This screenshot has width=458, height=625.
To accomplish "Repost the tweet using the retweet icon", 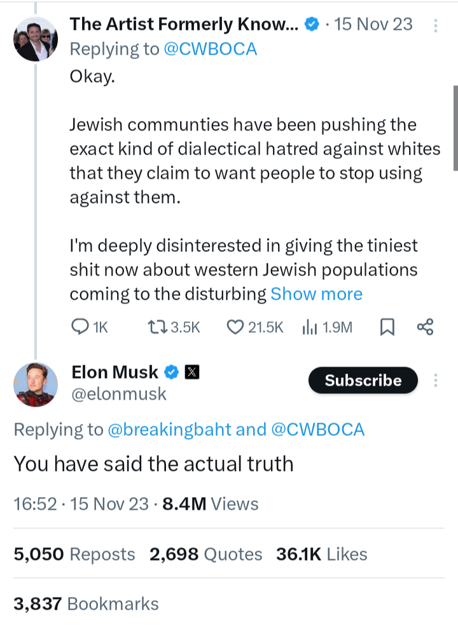I will (x=158, y=327).
